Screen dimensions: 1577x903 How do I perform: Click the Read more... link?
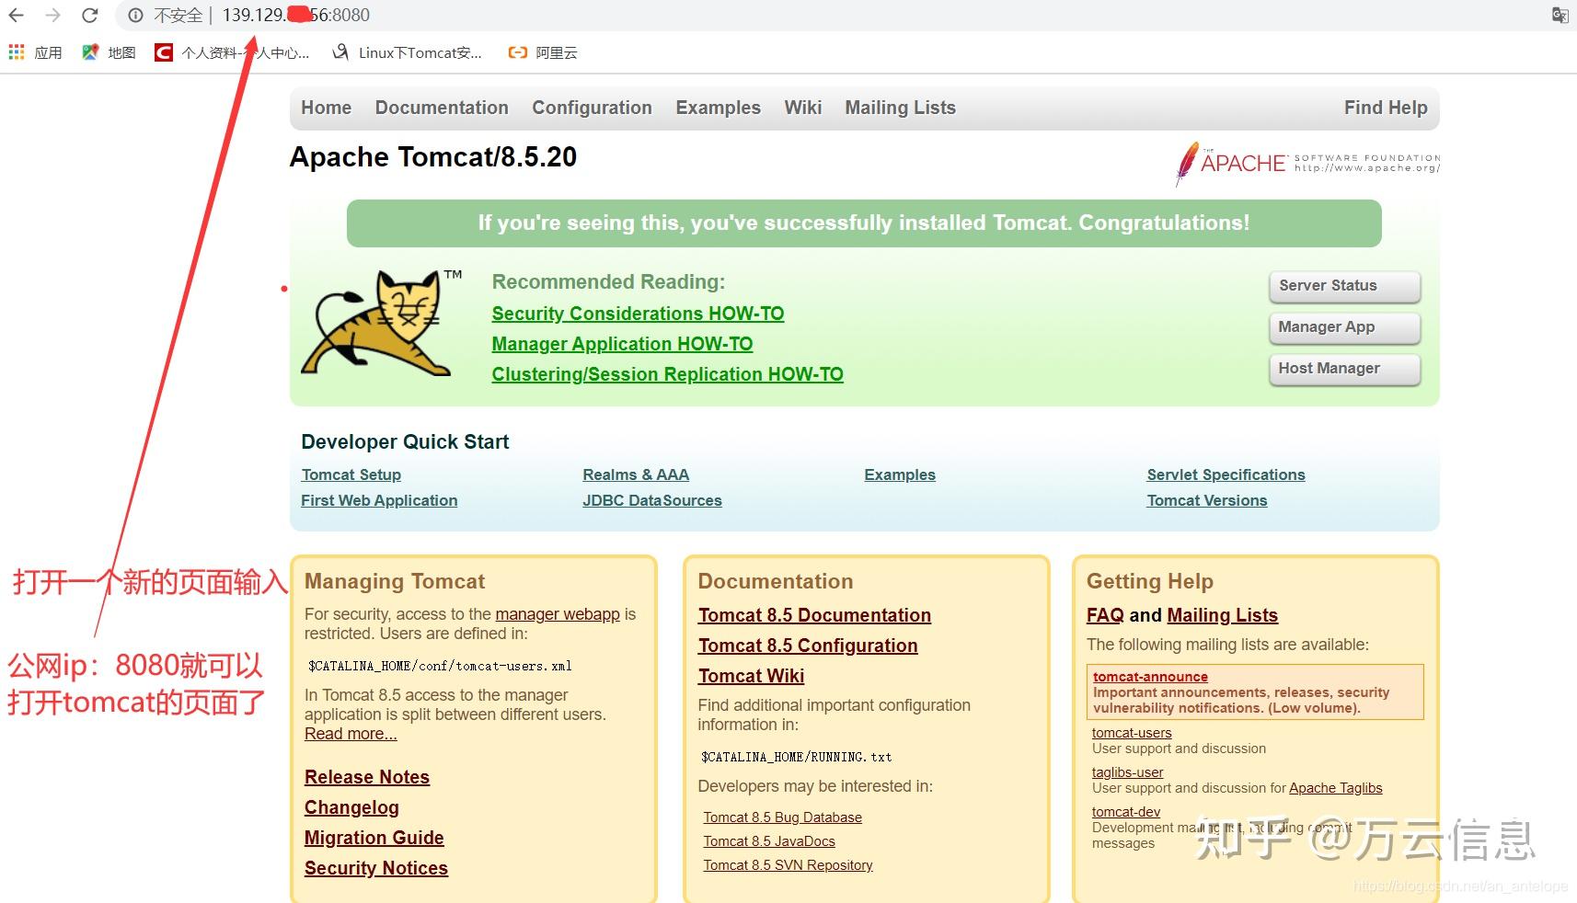[x=351, y=734]
